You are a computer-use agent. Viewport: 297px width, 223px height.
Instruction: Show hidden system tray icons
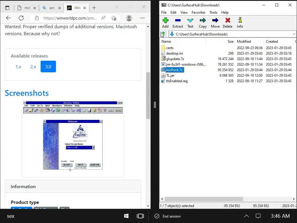247,216
